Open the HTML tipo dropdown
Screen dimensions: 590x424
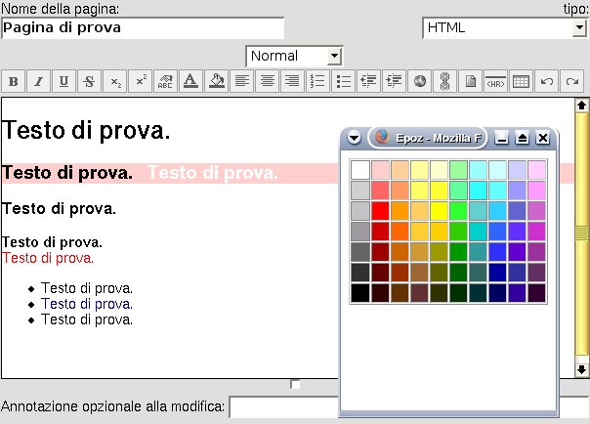505,27
